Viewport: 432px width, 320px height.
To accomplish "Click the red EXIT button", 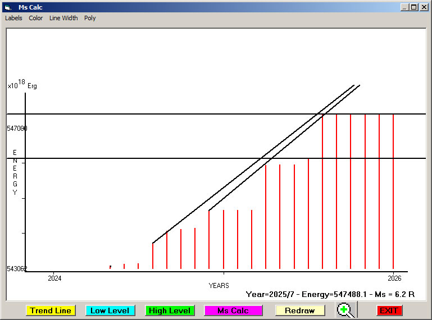I will [389, 310].
